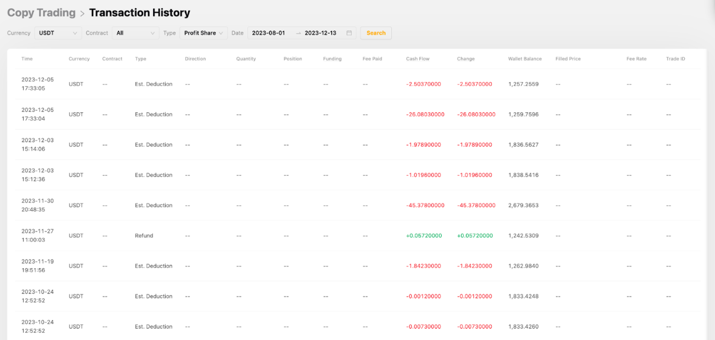The width and height of the screenshot is (715, 340).
Task: Open the calendar icon in the date range
Action: pos(349,33)
